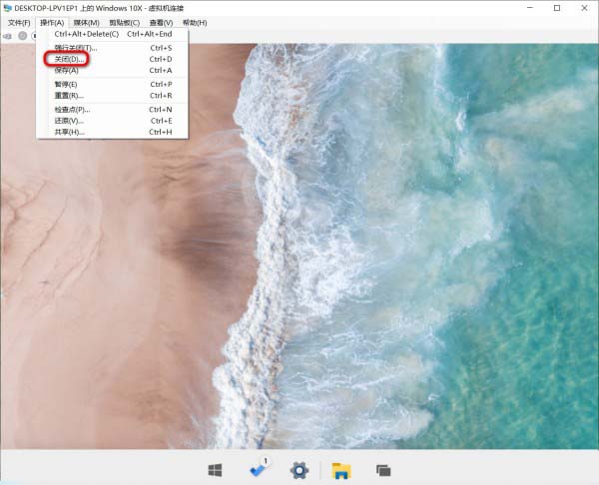Open the Task View icon in taskbar

(383, 470)
